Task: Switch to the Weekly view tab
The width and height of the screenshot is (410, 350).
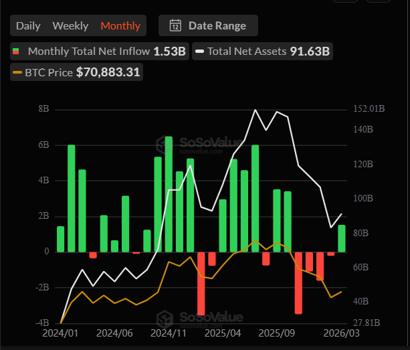Action: point(70,25)
